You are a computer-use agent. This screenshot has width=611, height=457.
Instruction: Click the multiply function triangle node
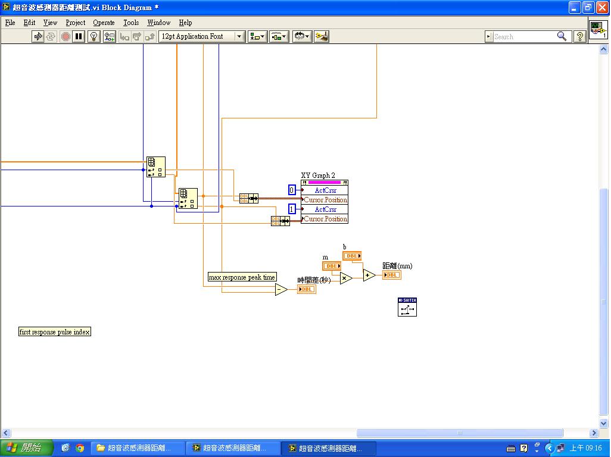(x=345, y=278)
